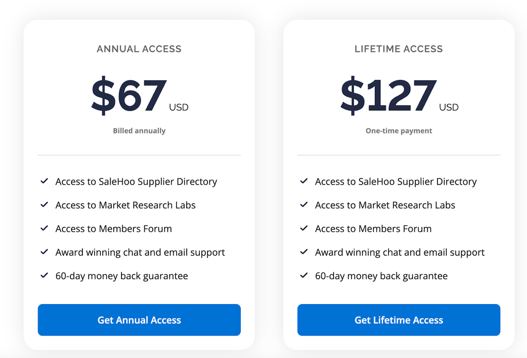Click the Get Lifetime Access button

tap(398, 320)
